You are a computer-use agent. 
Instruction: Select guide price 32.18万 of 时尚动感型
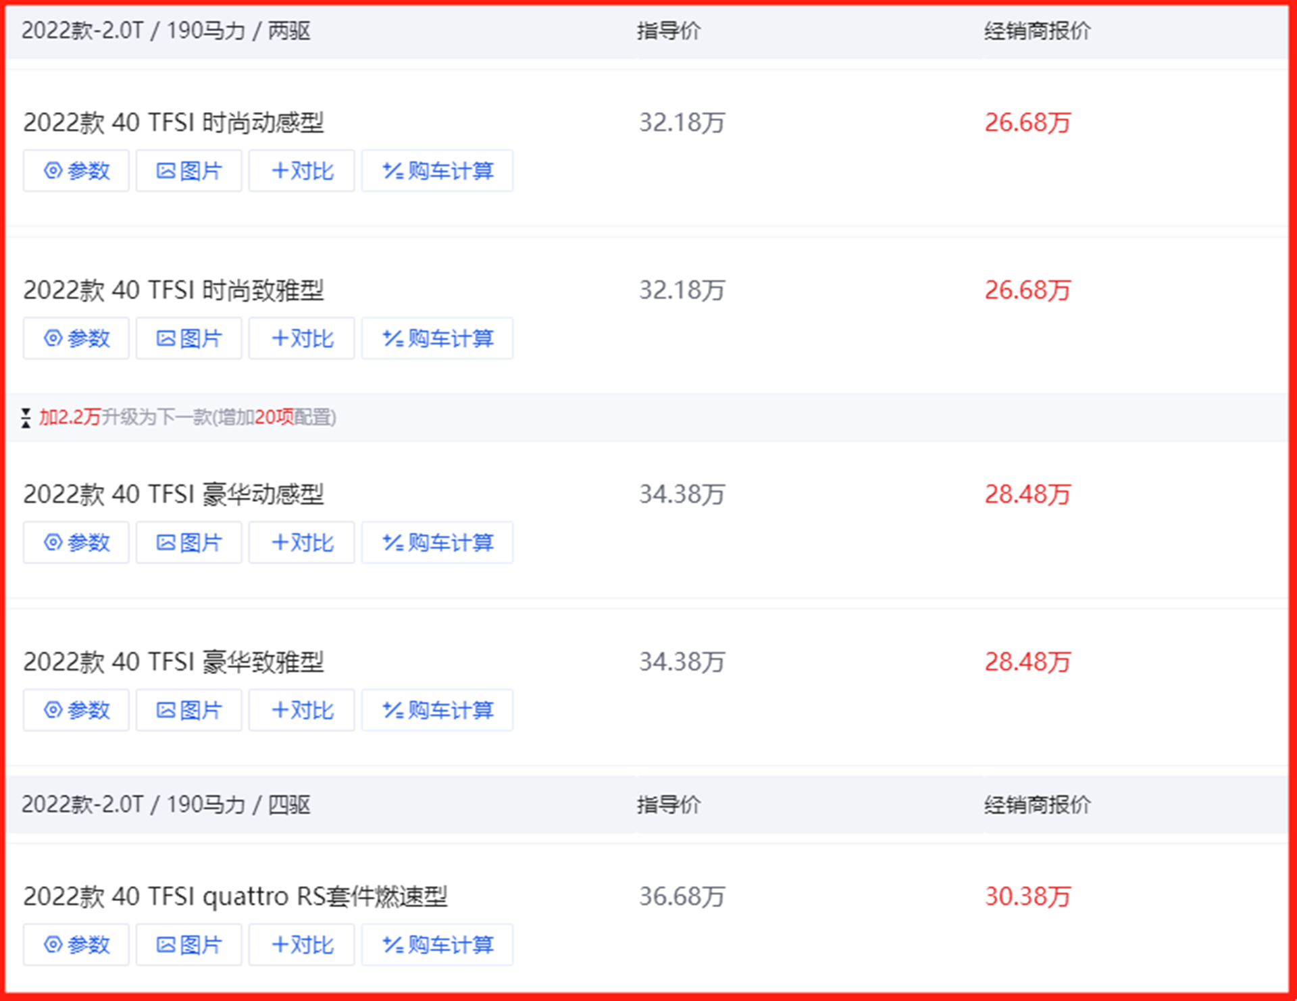682,123
